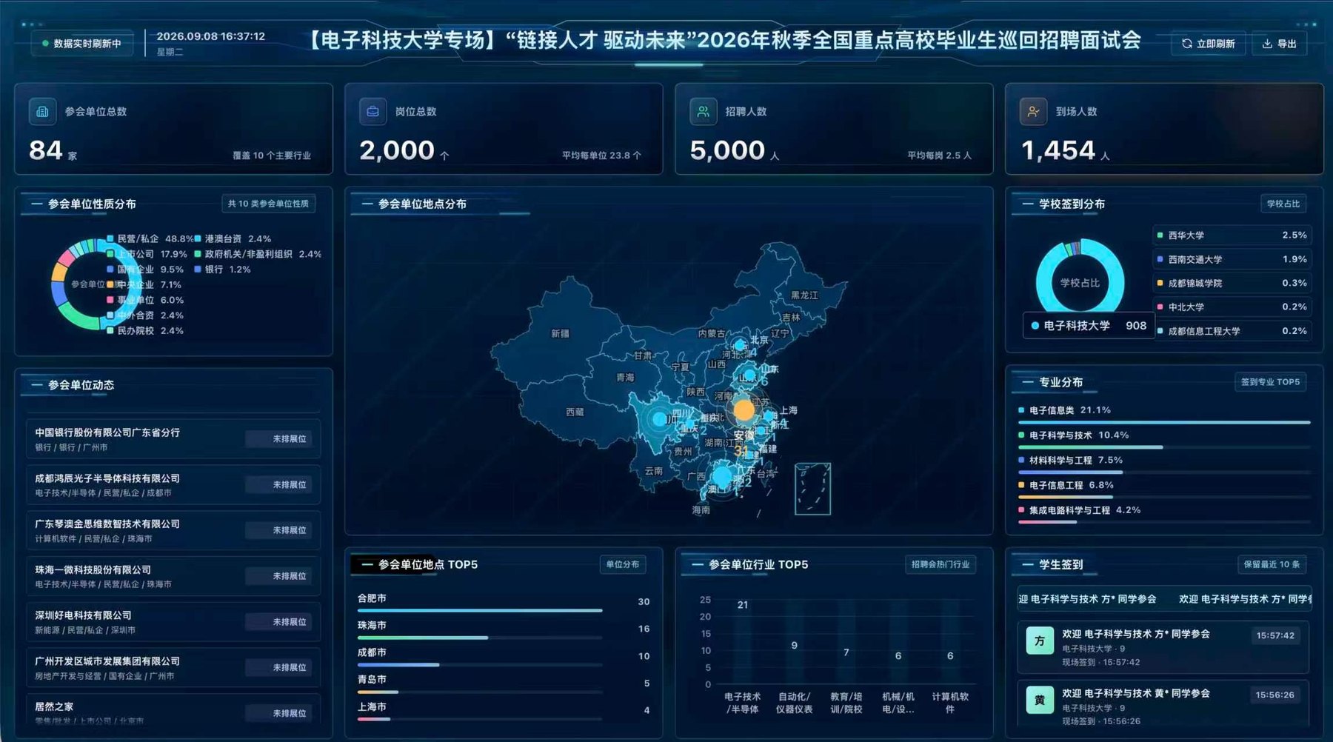Select the 学校占比 tag in 学校签到分布
The image size is (1333, 742).
[x=1283, y=204]
